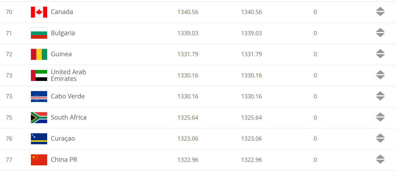Click the Curaçao flag icon
The image size is (396, 172).
pos(39,139)
